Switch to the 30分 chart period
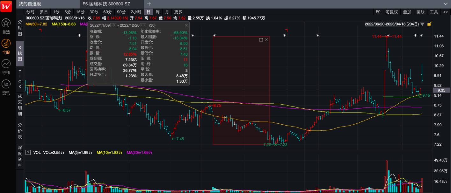 (94, 12)
